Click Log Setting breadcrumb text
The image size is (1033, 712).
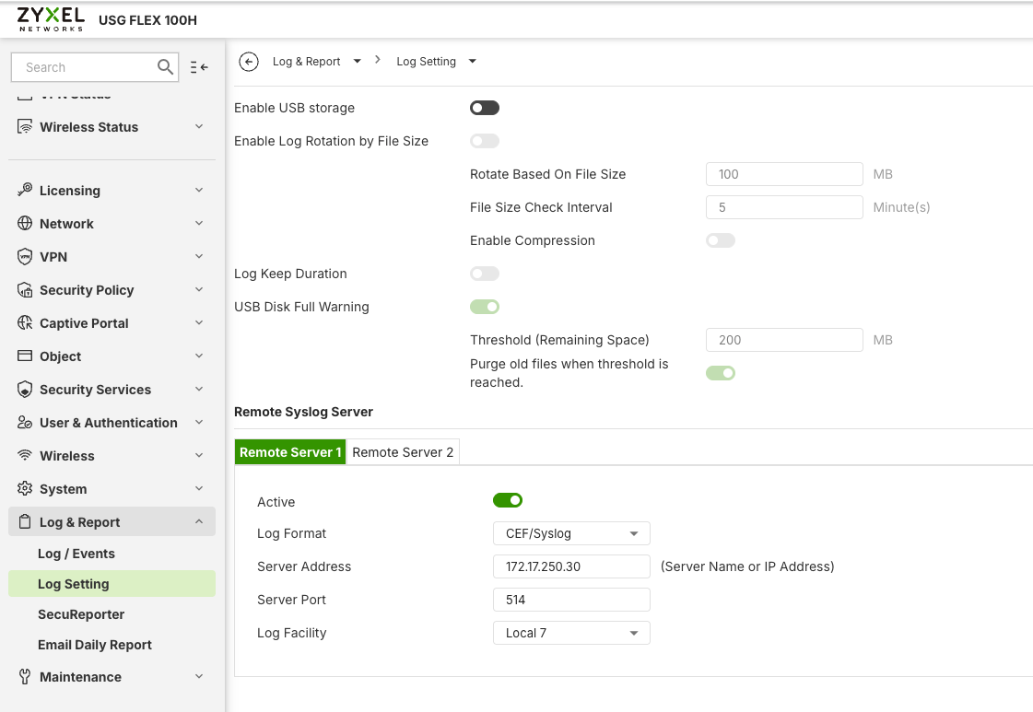pyautogui.click(x=427, y=62)
